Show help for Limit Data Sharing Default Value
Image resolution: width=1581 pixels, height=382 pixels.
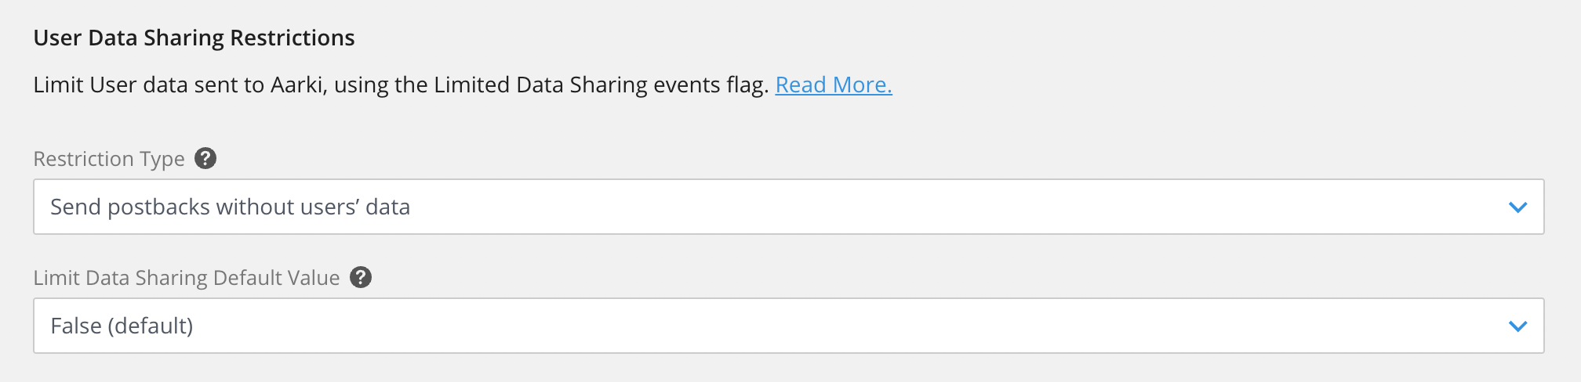(x=361, y=277)
